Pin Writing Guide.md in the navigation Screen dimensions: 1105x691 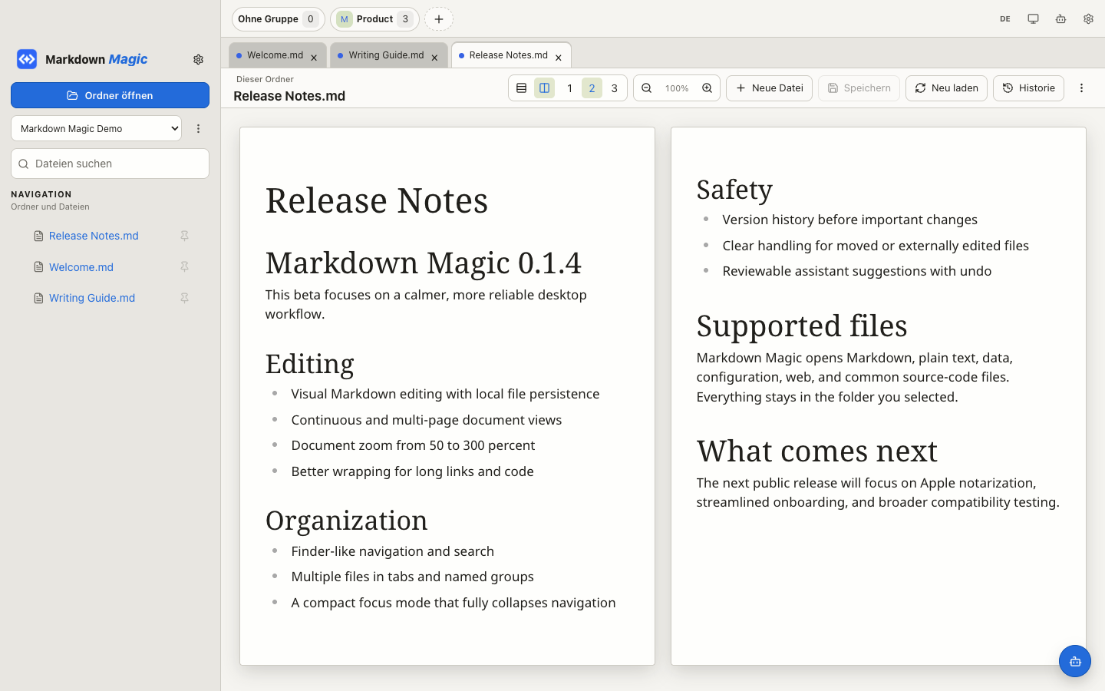click(184, 298)
